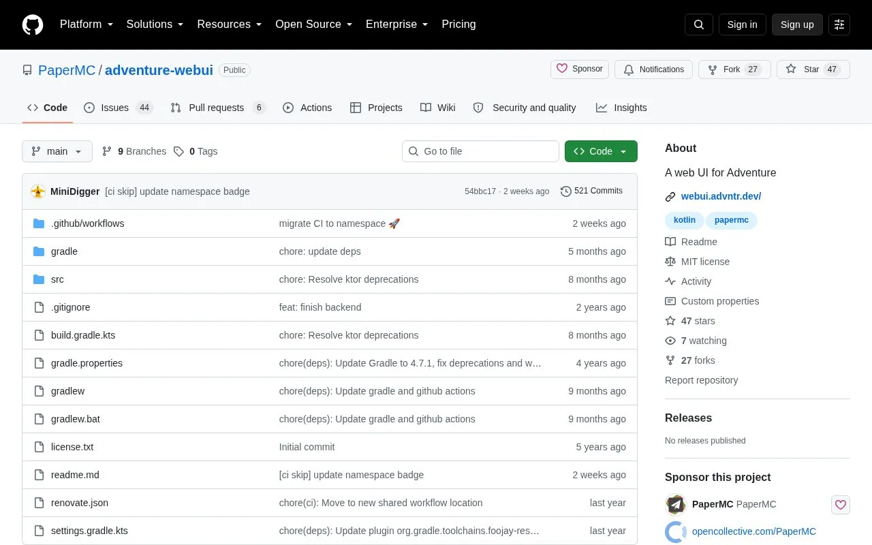Open opencollective.com/PaperMC link

click(754, 531)
